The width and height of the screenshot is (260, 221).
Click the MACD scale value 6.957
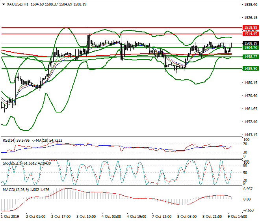click(x=248, y=189)
